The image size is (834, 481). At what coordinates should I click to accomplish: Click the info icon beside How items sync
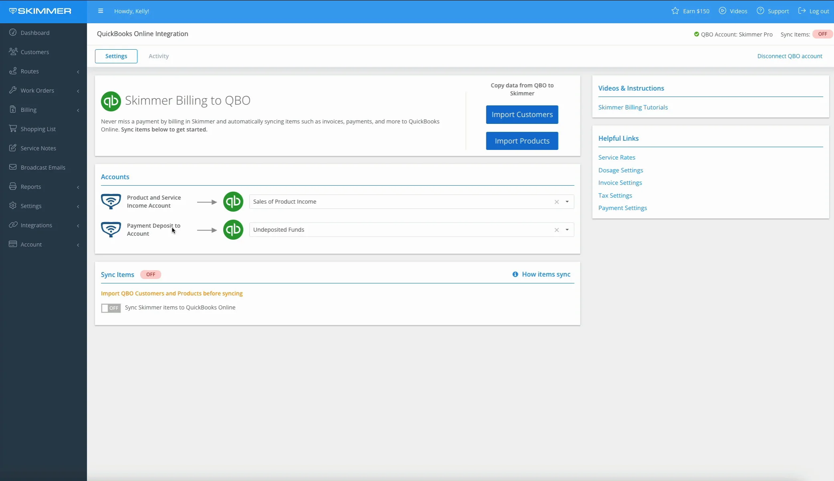pyautogui.click(x=515, y=274)
